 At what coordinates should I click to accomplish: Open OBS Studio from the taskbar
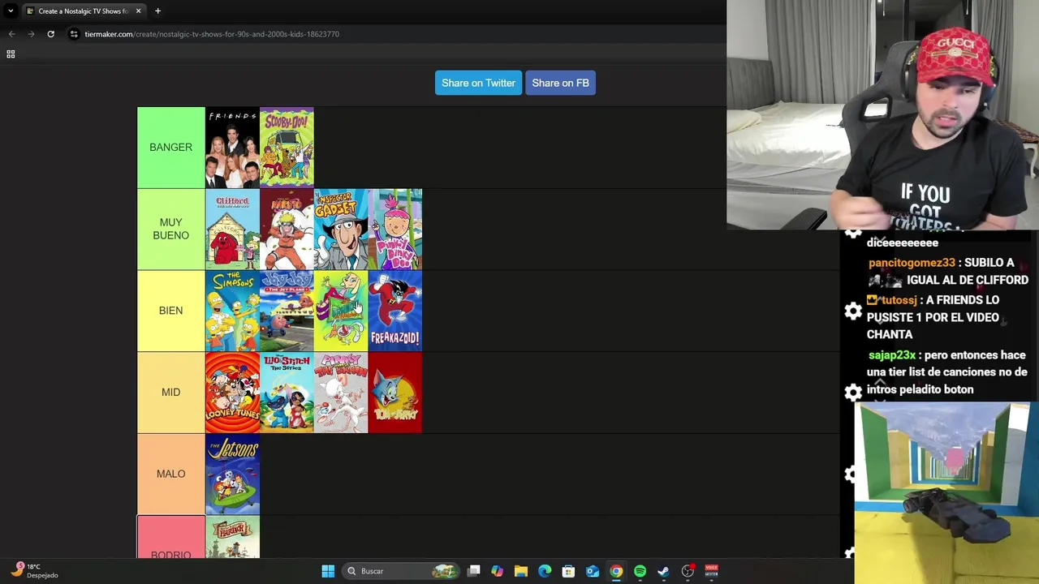click(688, 571)
